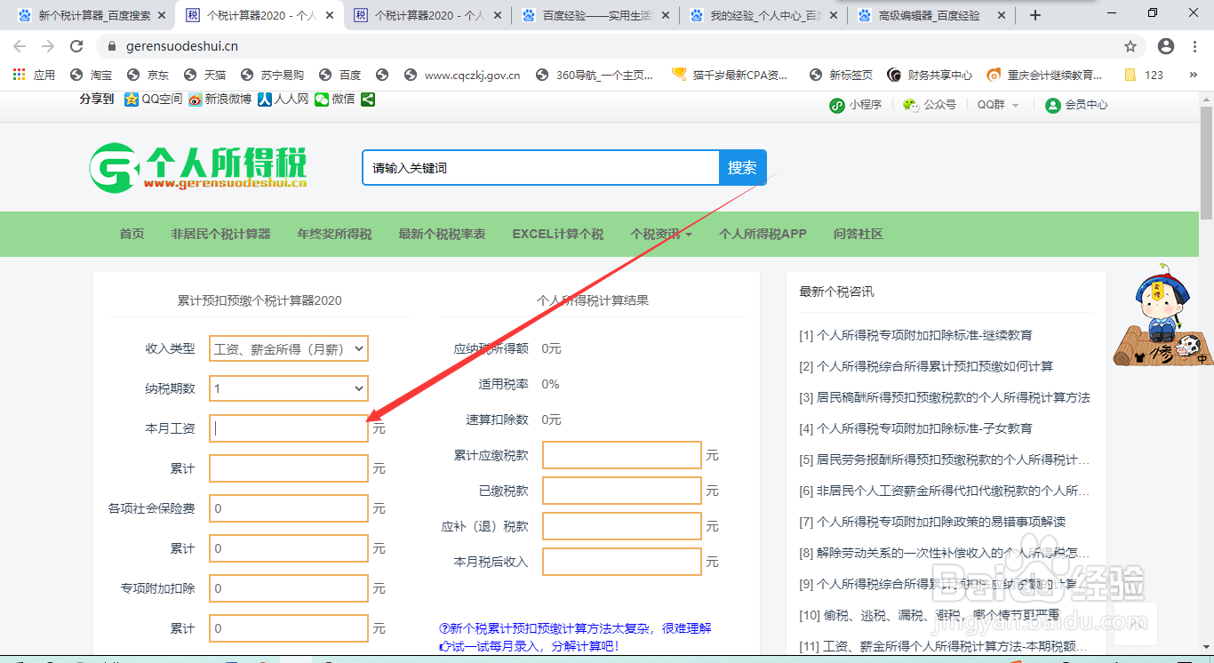The width and height of the screenshot is (1214, 663).
Task: Open Chrome's three-dot menu
Action: tap(1195, 46)
